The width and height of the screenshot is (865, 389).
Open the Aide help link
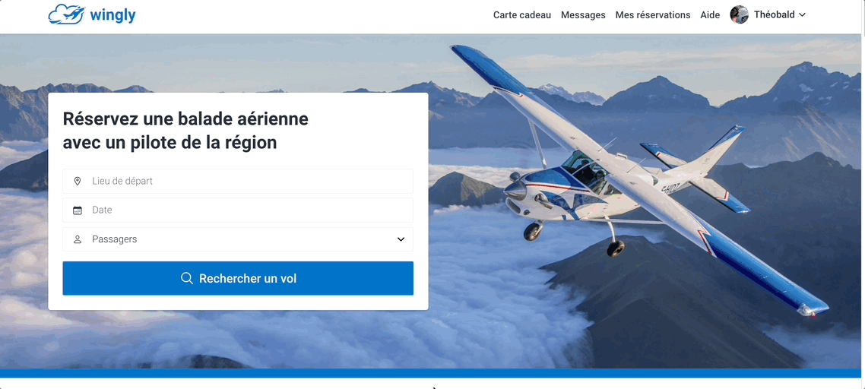tap(710, 15)
